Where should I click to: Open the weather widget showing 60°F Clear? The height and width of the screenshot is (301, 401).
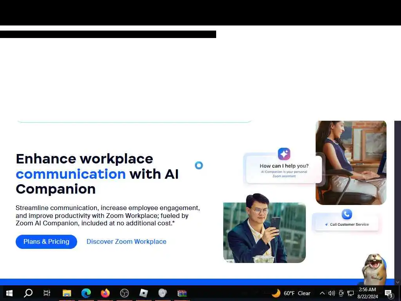point(291,293)
